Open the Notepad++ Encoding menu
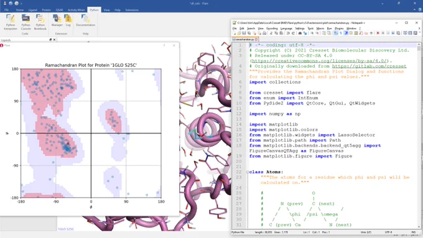Image resolution: width=423 pixels, height=238 pixels. click(272, 29)
